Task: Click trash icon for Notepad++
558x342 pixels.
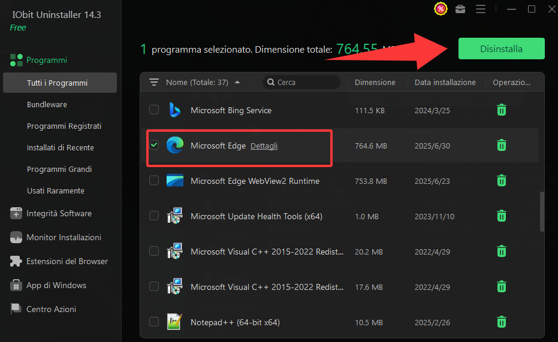Action: pyautogui.click(x=502, y=322)
